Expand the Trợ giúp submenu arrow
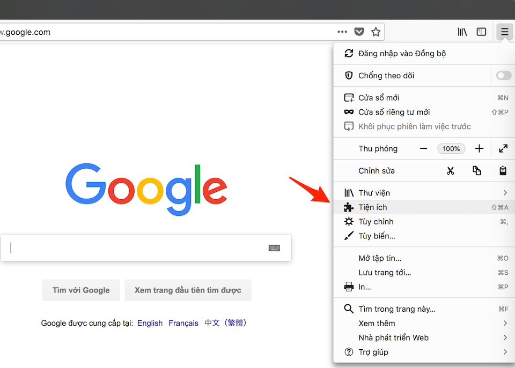Viewport: 515px width, 368px height. point(505,352)
